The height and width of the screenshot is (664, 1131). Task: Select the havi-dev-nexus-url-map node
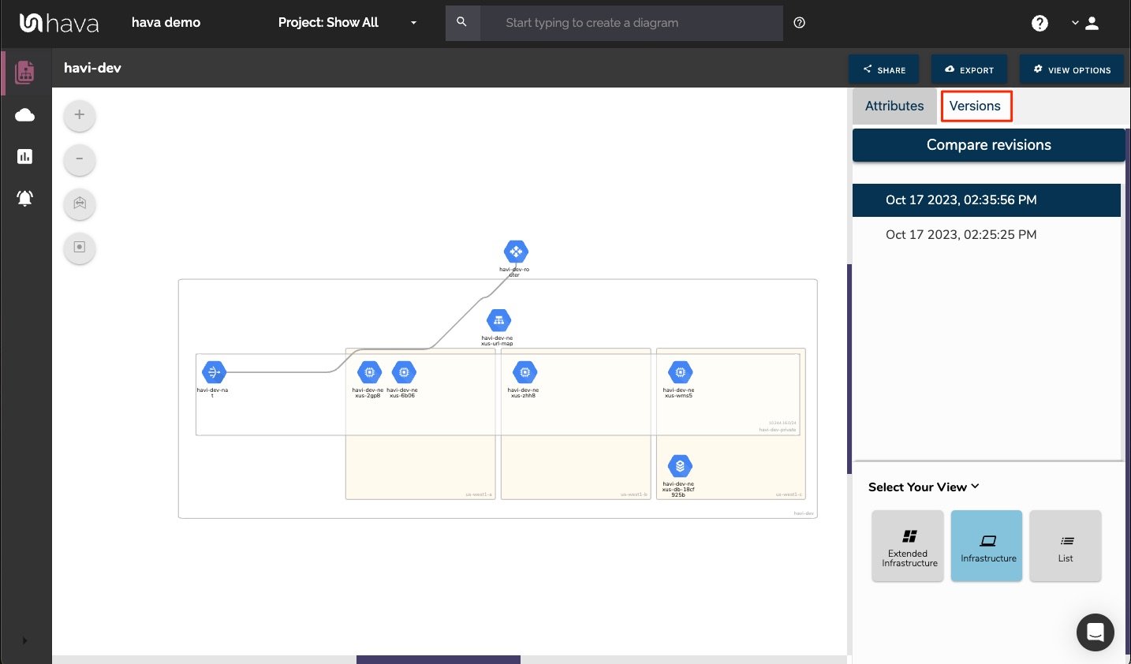pyautogui.click(x=498, y=320)
